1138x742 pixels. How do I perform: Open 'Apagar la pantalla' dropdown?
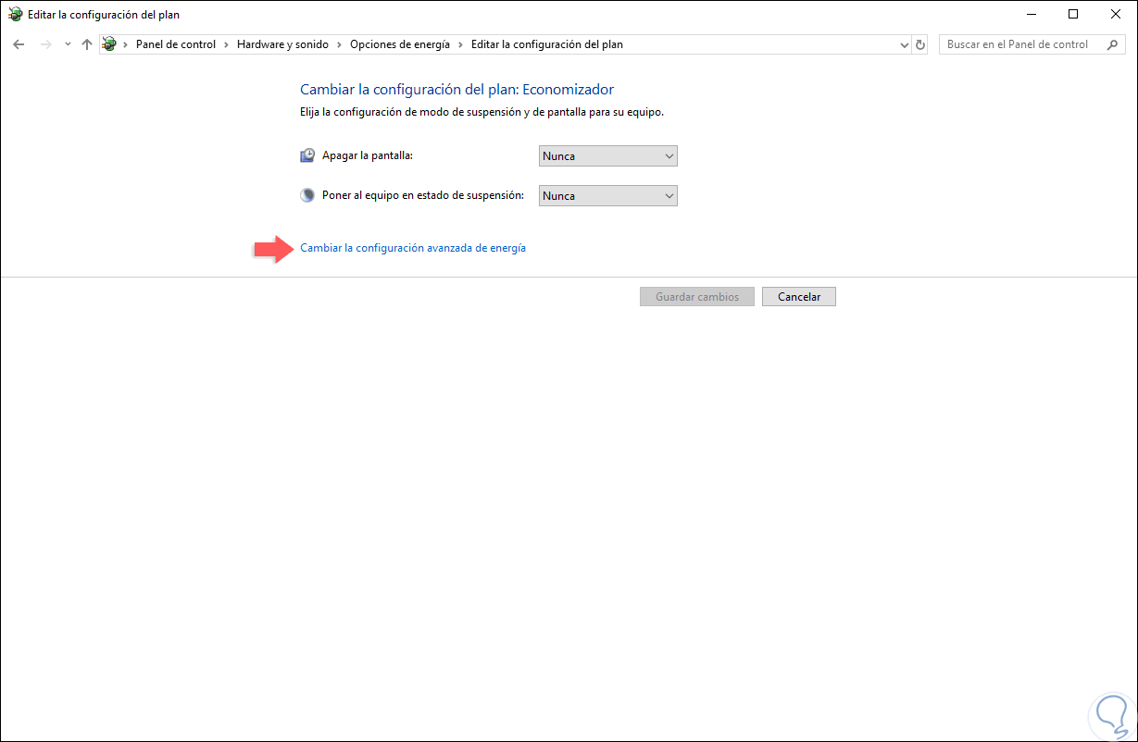608,156
